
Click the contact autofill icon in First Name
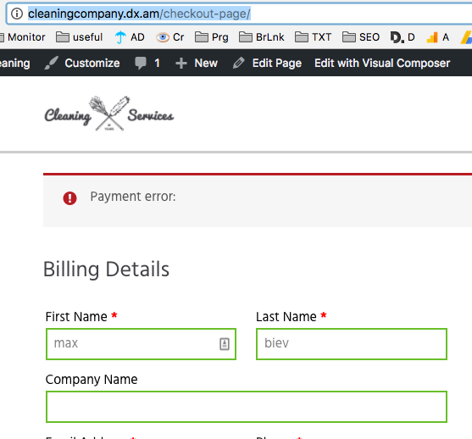(x=225, y=344)
